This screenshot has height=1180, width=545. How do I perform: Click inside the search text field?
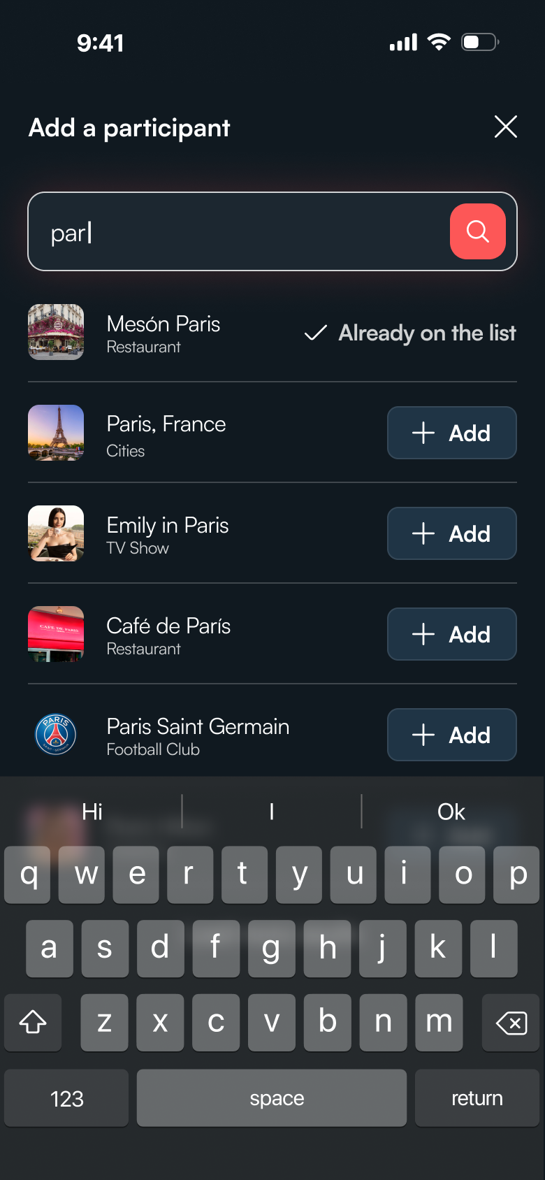click(238, 232)
